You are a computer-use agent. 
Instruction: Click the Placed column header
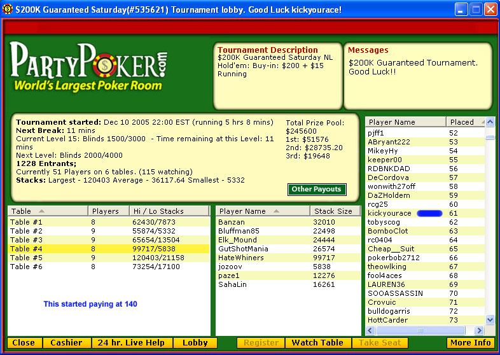point(462,122)
